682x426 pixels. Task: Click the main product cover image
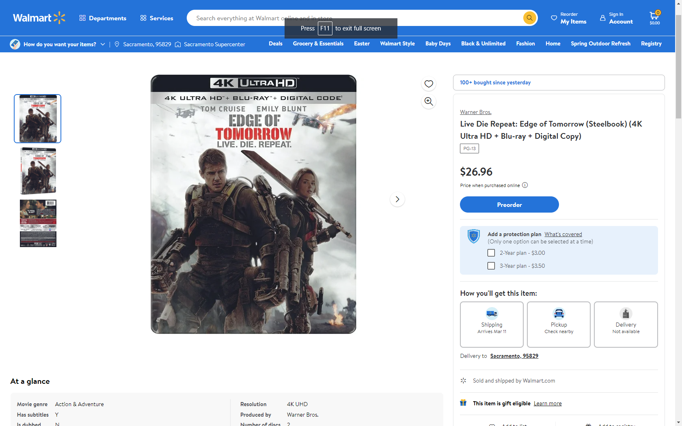point(253,204)
